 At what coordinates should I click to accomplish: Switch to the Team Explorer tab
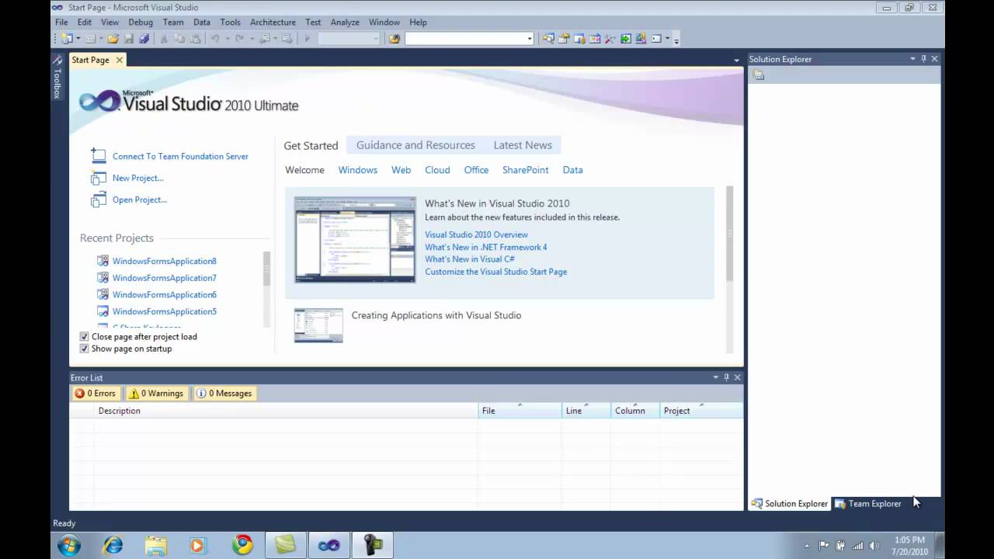pyautogui.click(x=867, y=504)
